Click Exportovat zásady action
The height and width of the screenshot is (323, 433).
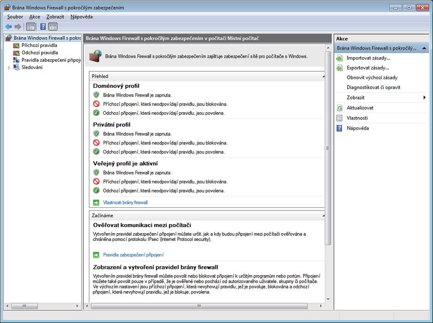click(368, 68)
